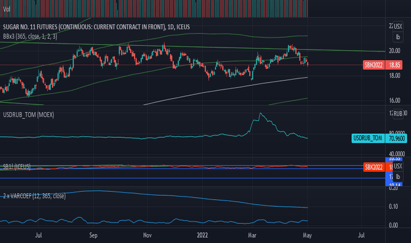
Task: Click the Vol volume indicator label
Action: pyautogui.click(x=7, y=9)
